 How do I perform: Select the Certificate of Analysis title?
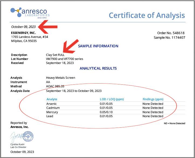pos(147,15)
